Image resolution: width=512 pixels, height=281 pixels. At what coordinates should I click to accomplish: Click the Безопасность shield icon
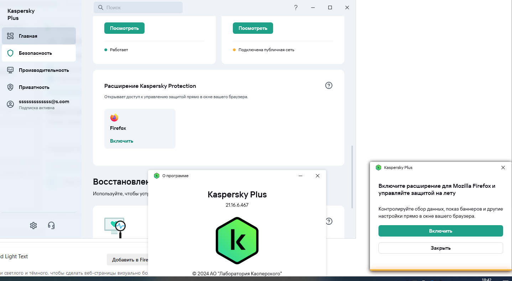click(x=10, y=53)
